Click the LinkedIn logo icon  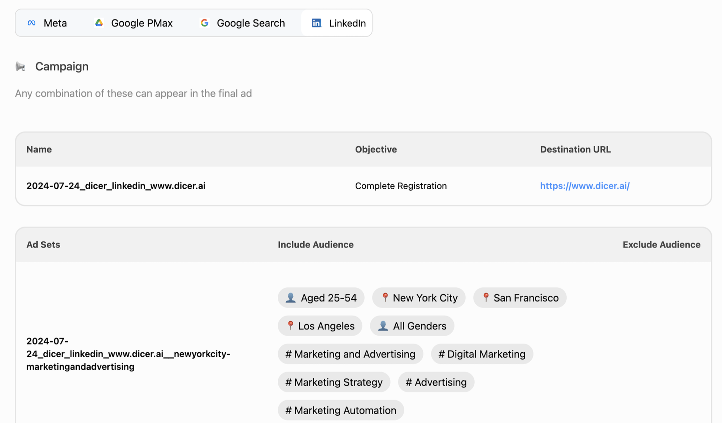(x=316, y=23)
